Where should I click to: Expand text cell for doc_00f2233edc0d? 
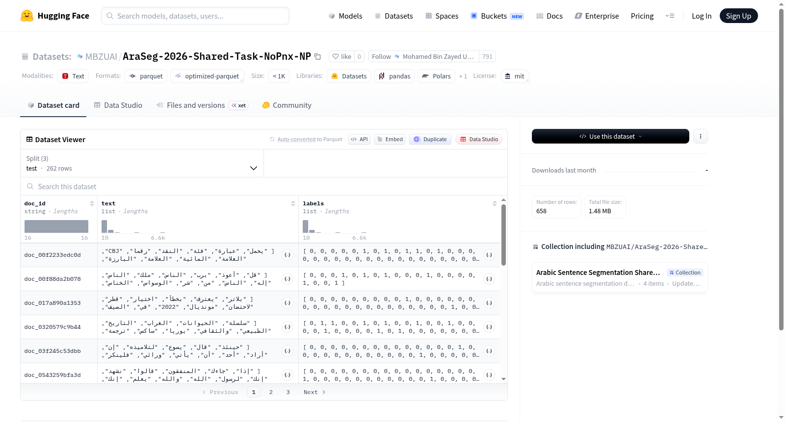pos(288,255)
